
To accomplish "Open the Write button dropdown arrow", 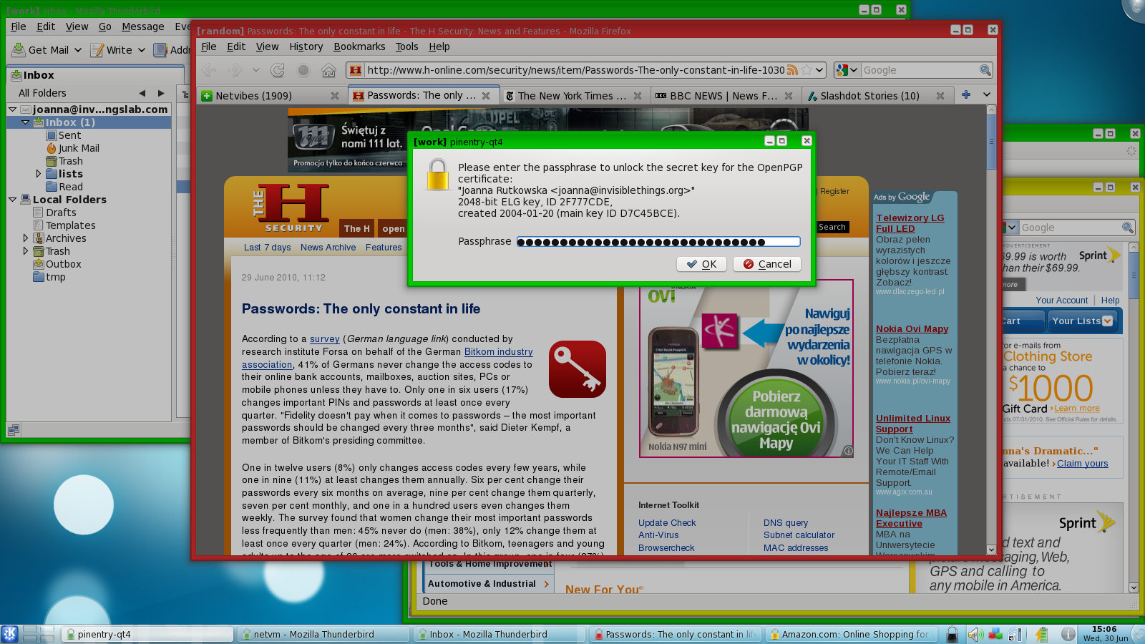I will coord(142,50).
